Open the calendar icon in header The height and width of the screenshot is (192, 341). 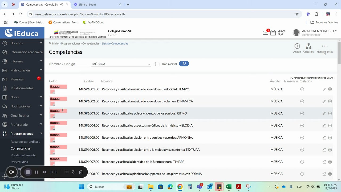[273, 33]
